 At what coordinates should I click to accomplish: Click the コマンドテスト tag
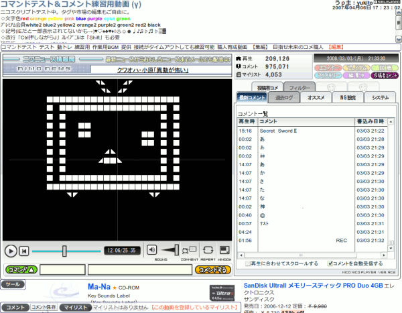(19, 47)
